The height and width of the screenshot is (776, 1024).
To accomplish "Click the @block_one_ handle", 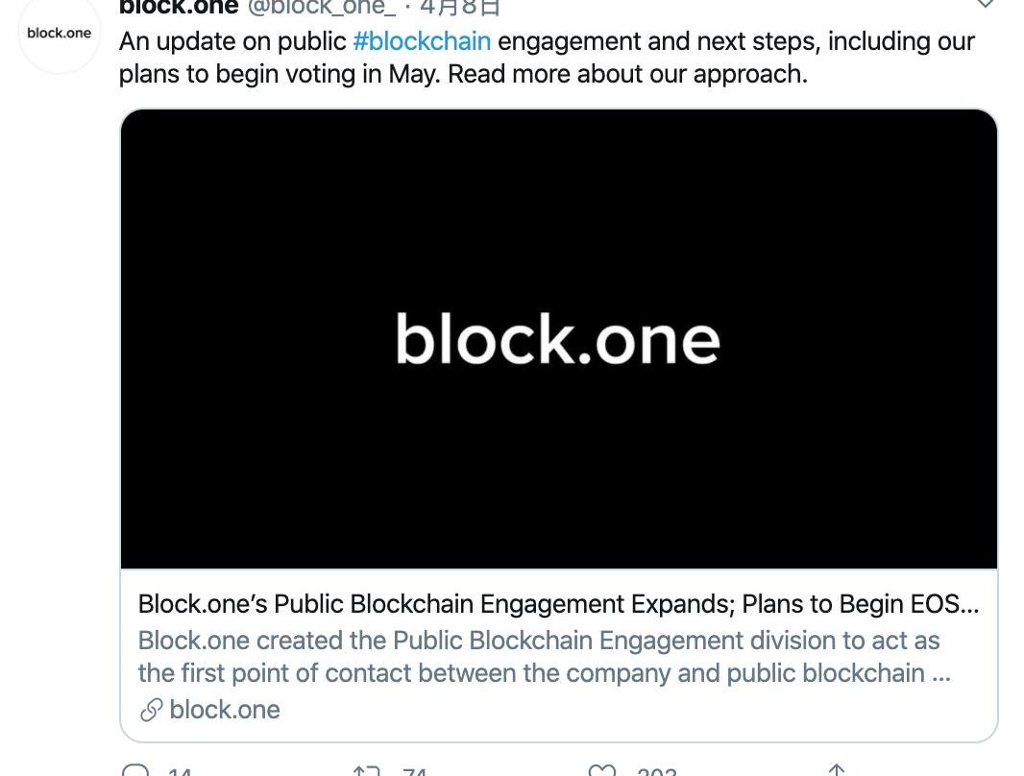I will point(322,7).
